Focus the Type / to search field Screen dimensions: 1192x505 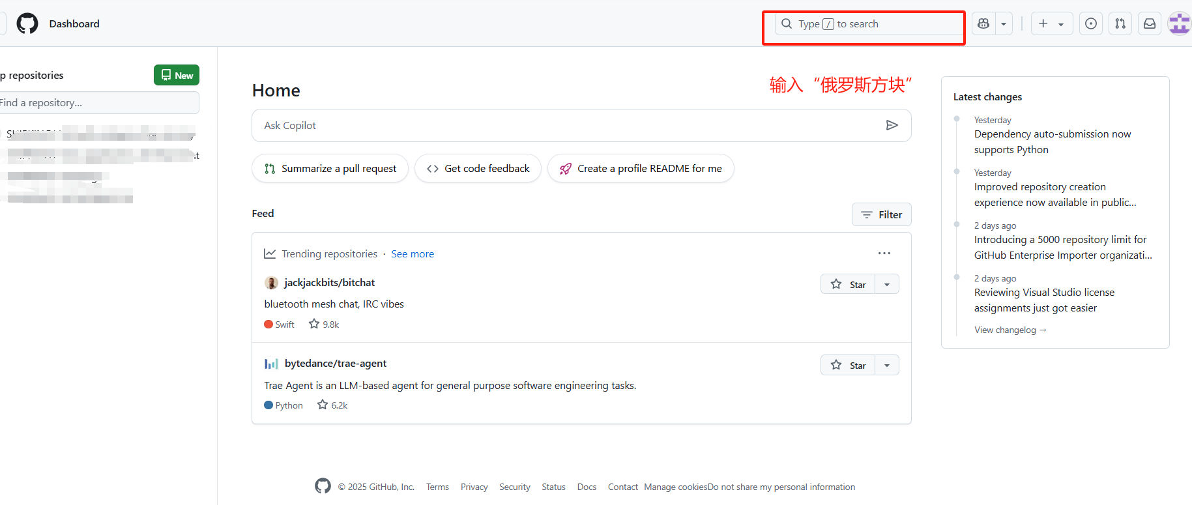869,24
